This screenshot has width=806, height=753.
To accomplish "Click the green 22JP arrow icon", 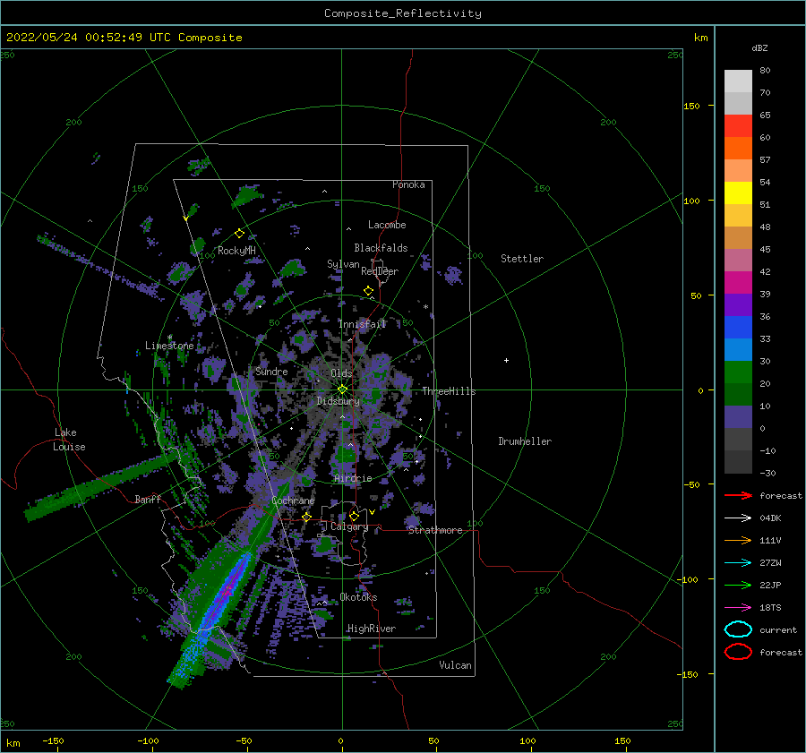I will 738,585.
